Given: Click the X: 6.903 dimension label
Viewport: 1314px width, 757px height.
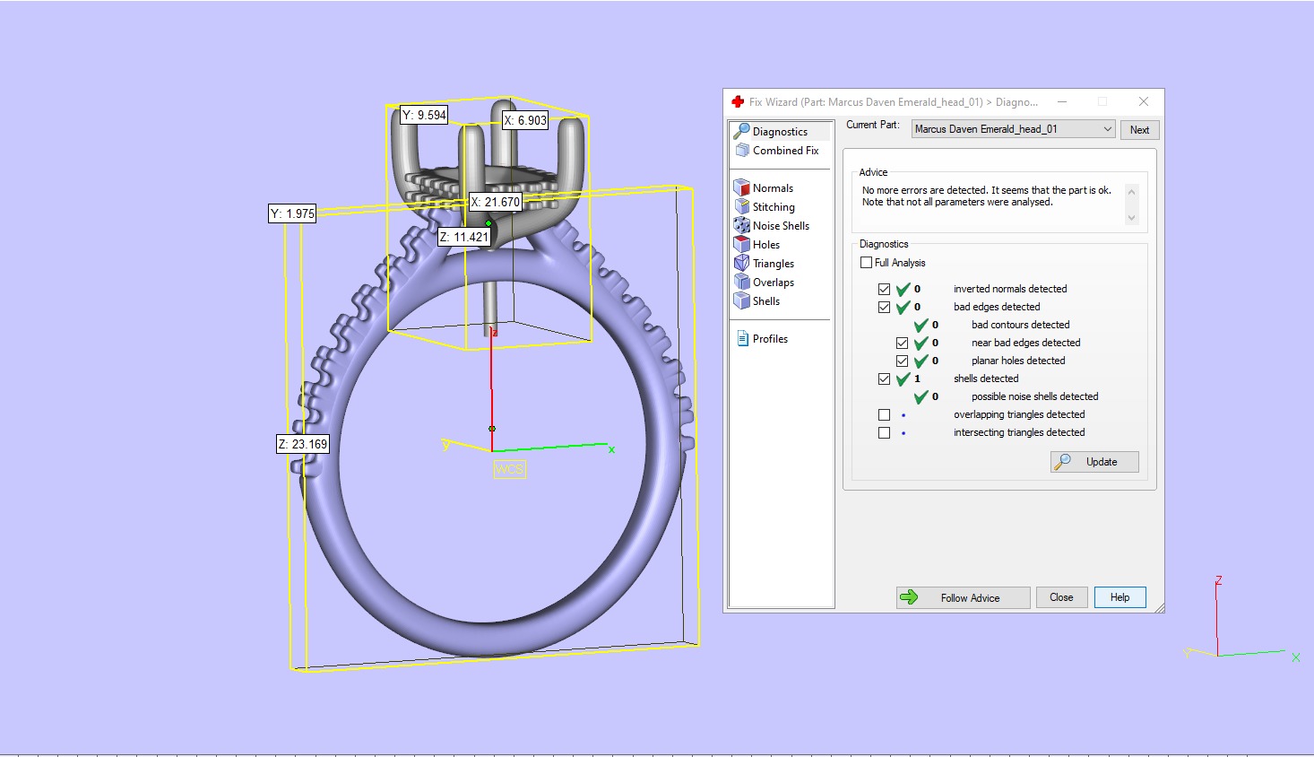Looking at the screenshot, I should (525, 120).
